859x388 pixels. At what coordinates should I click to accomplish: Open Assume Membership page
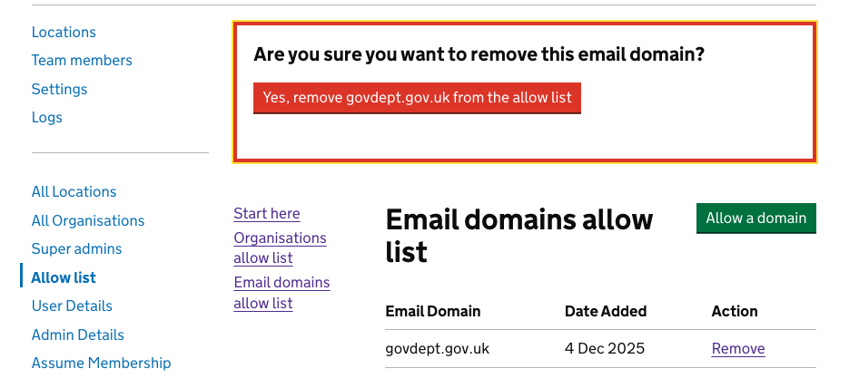coord(101,363)
